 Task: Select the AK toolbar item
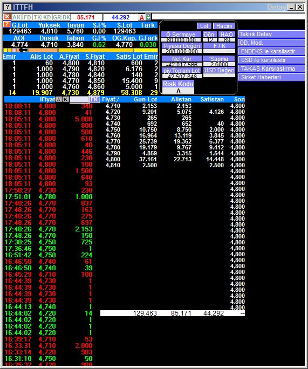(x=17, y=17)
